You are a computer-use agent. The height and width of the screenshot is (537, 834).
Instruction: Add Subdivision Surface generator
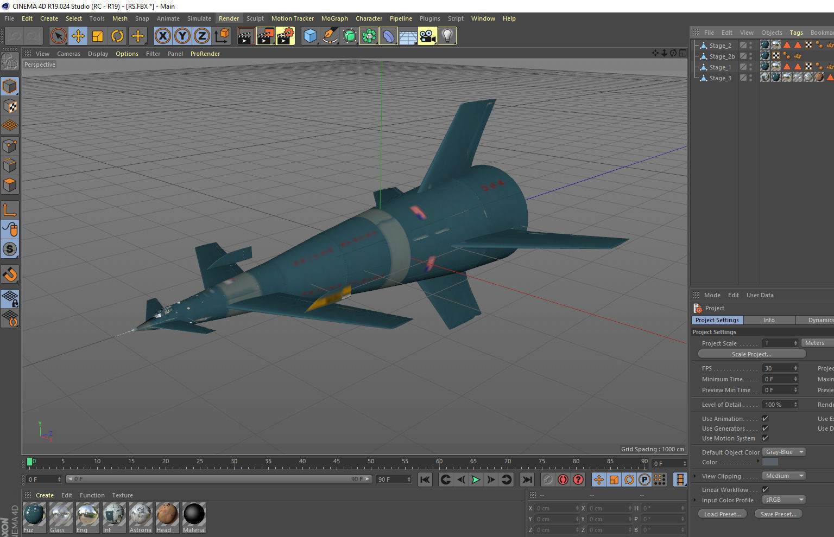click(350, 36)
